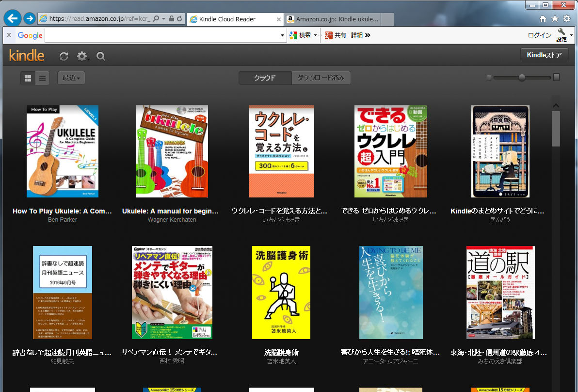Click author name Ben Parker
Image resolution: width=578 pixels, height=392 pixels.
click(62, 220)
